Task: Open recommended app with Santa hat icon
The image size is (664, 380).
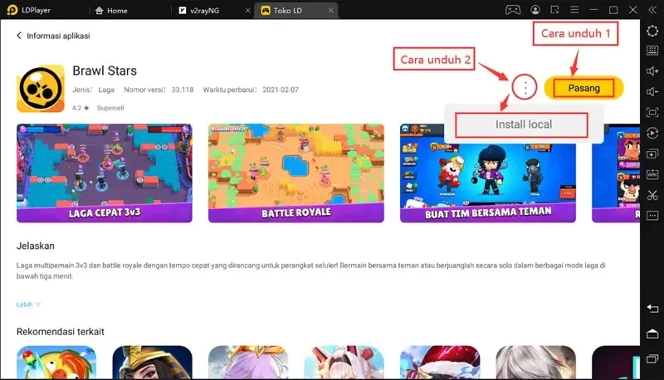Action: click(440, 363)
